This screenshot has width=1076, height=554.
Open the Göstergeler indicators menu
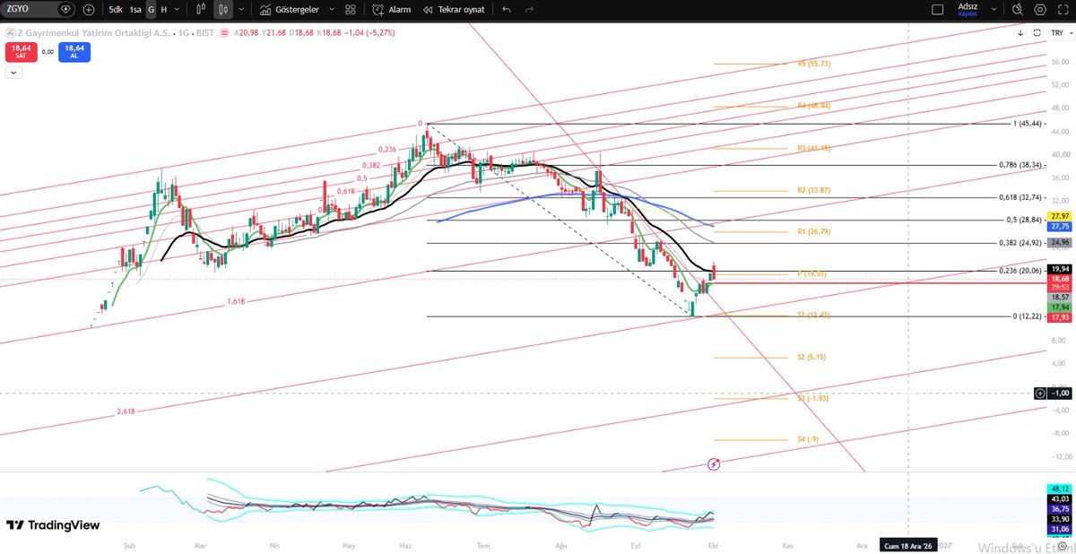pos(290,10)
